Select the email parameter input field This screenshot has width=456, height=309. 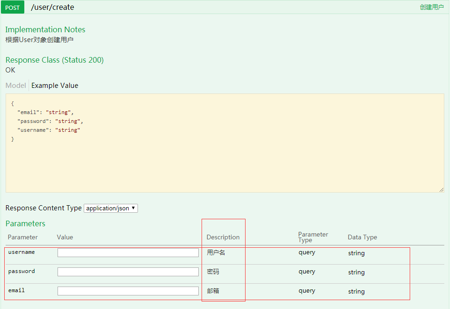[x=128, y=290]
